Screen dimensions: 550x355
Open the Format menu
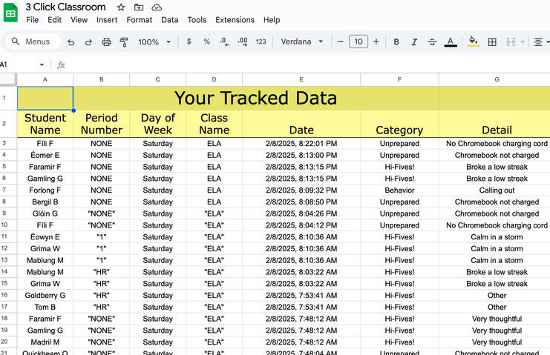(139, 20)
